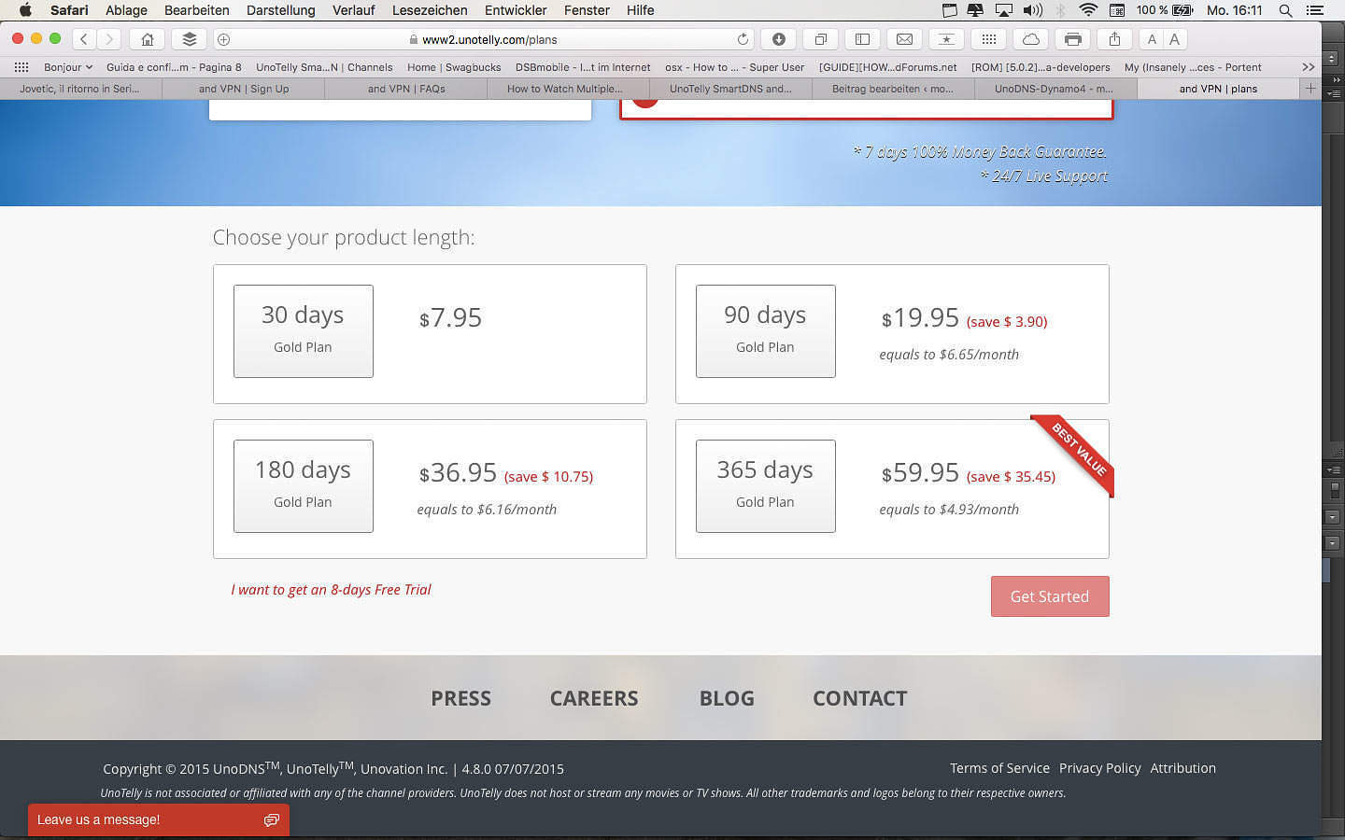Click the volume icon in the menu bar
Image resolution: width=1345 pixels, height=840 pixels.
(x=1032, y=10)
